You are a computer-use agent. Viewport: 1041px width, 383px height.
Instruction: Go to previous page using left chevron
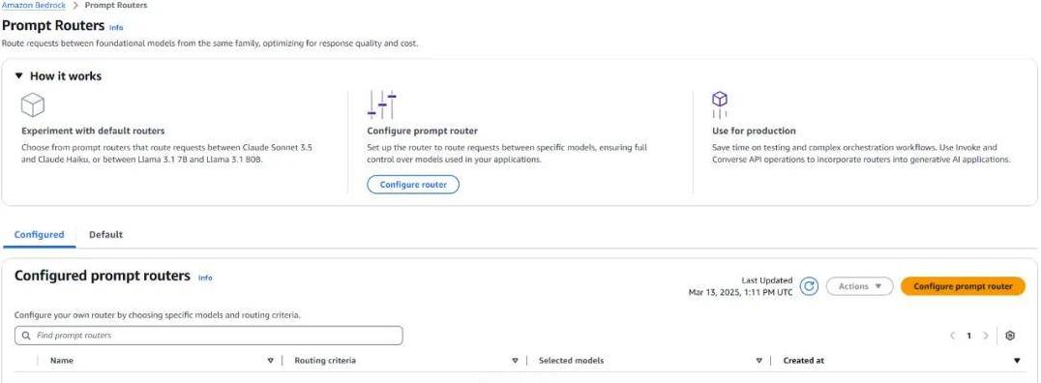953,336
